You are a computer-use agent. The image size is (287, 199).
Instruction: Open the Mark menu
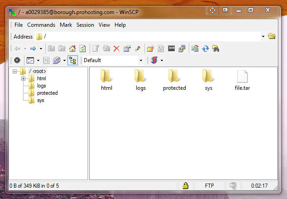click(66, 25)
